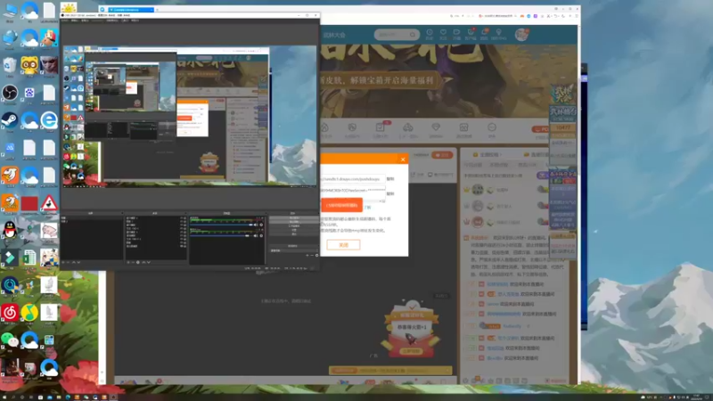This screenshot has width=713, height=401.
Task: Click the first button in OBS controls panel
Action: tap(293, 218)
